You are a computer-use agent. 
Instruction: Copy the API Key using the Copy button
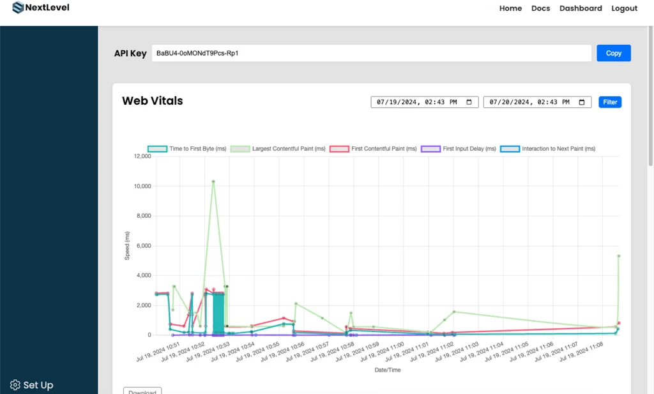[613, 53]
